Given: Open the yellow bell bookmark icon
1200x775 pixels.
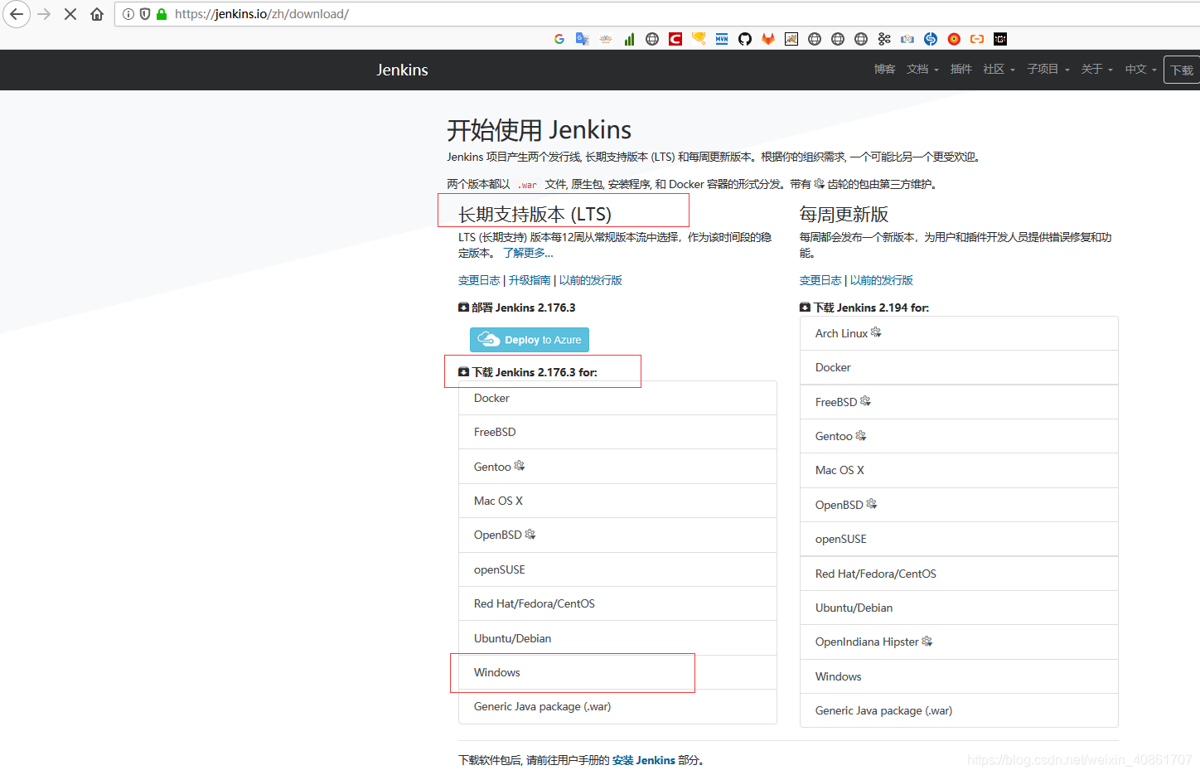Looking at the screenshot, I should click(x=699, y=39).
